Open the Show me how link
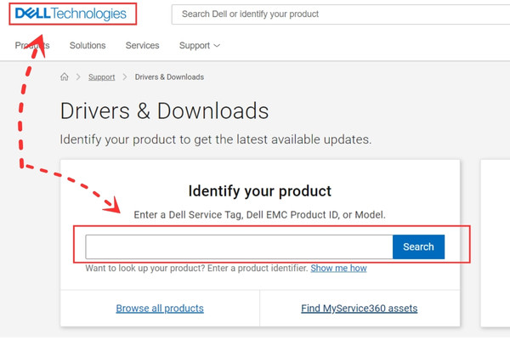510x340 pixels. coord(338,268)
